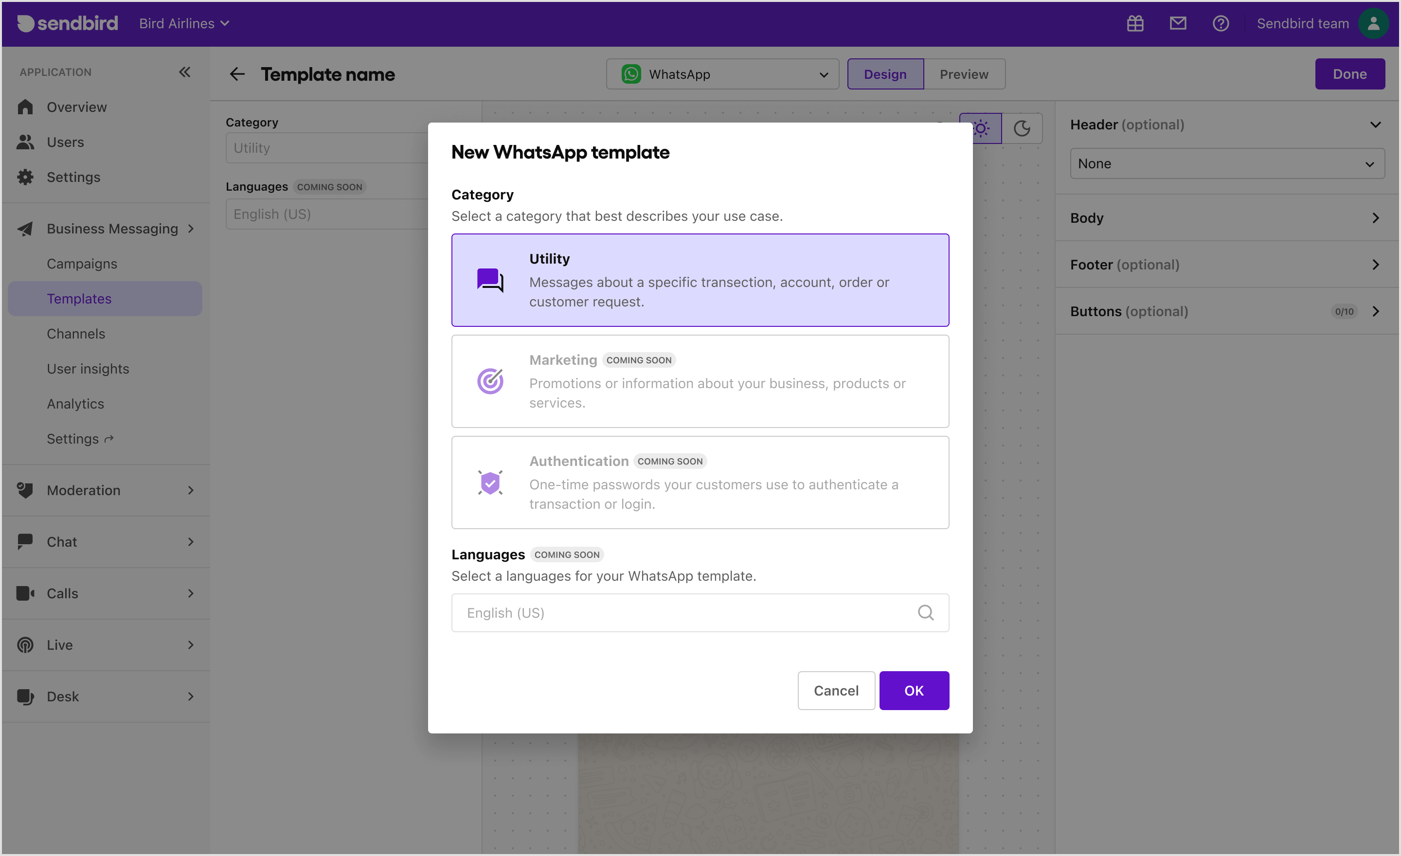This screenshot has width=1401, height=856.
Task: Switch to the Preview tab
Action: coord(964,74)
